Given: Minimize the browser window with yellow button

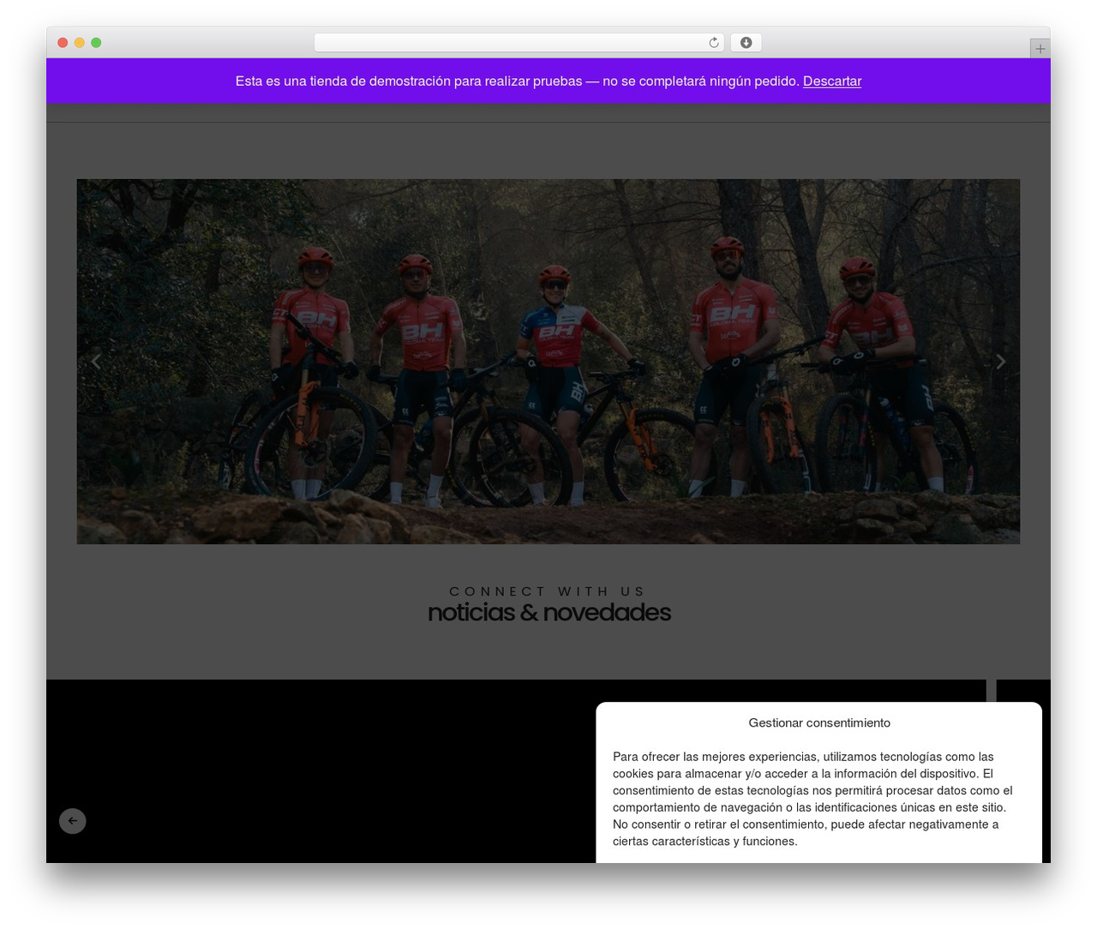Looking at the screenshot, I should pyautogui.click(x=80, y=43).
